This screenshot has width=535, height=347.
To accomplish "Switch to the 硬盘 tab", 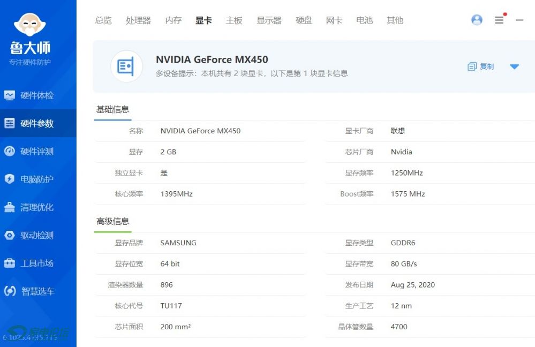I will [x=304, y=20].
